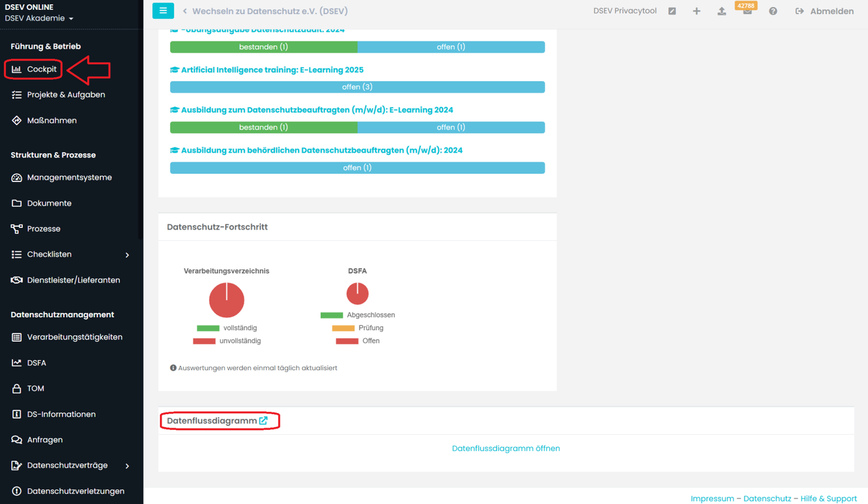The height and width of the screenshot is (504, 868).
Task: Click the Strukturen & Prozesse section header
Action: pos(53,155)
